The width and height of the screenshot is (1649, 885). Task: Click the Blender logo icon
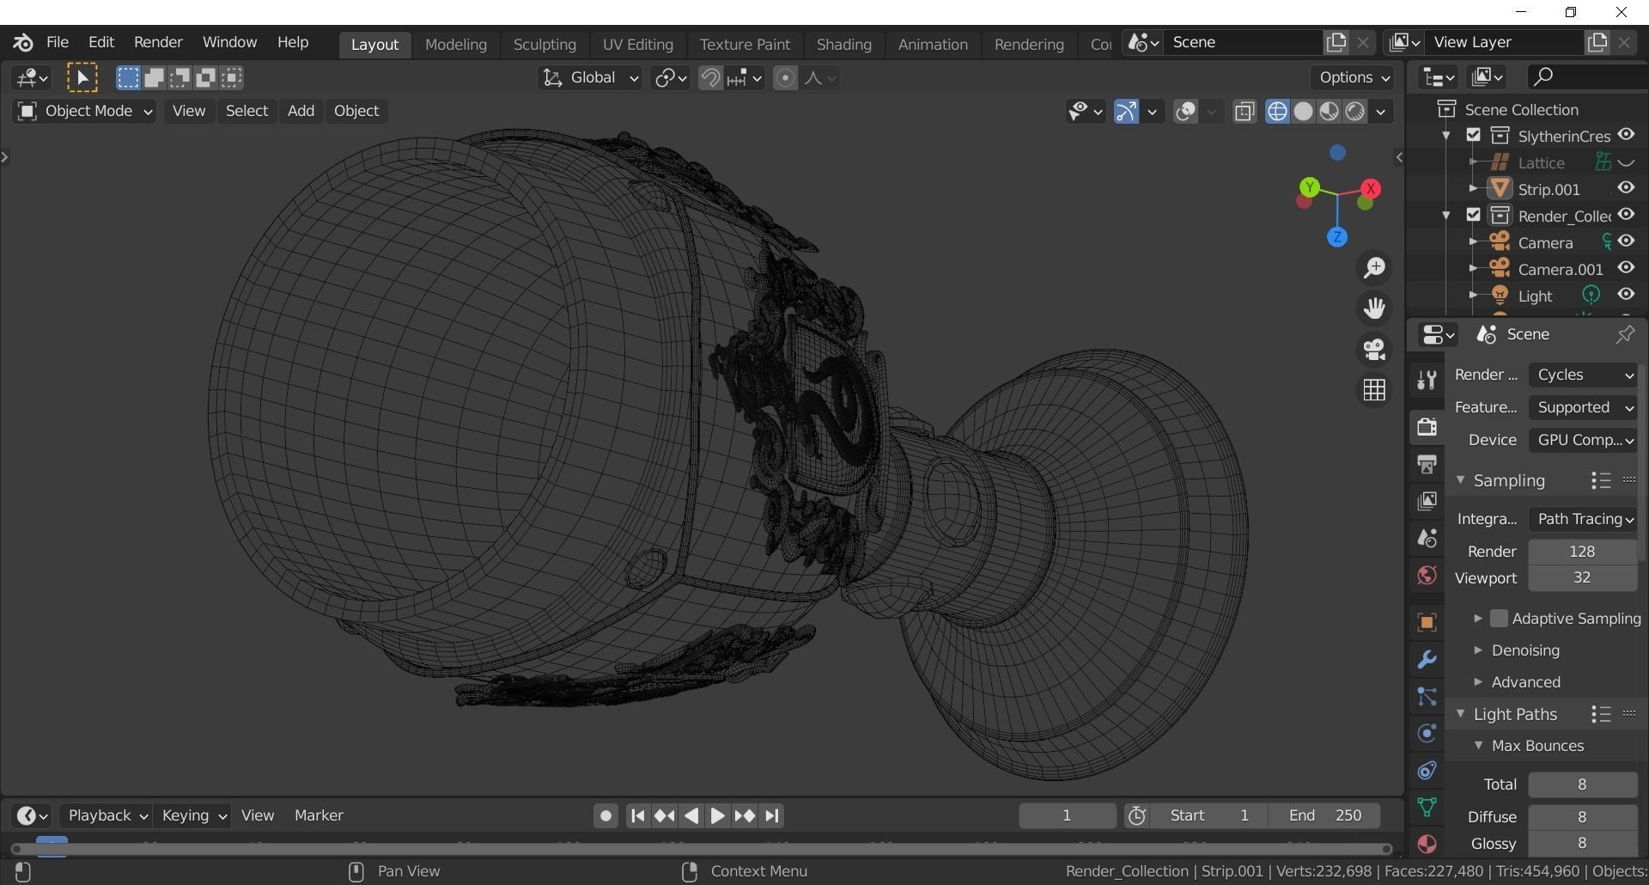[23, 42]
